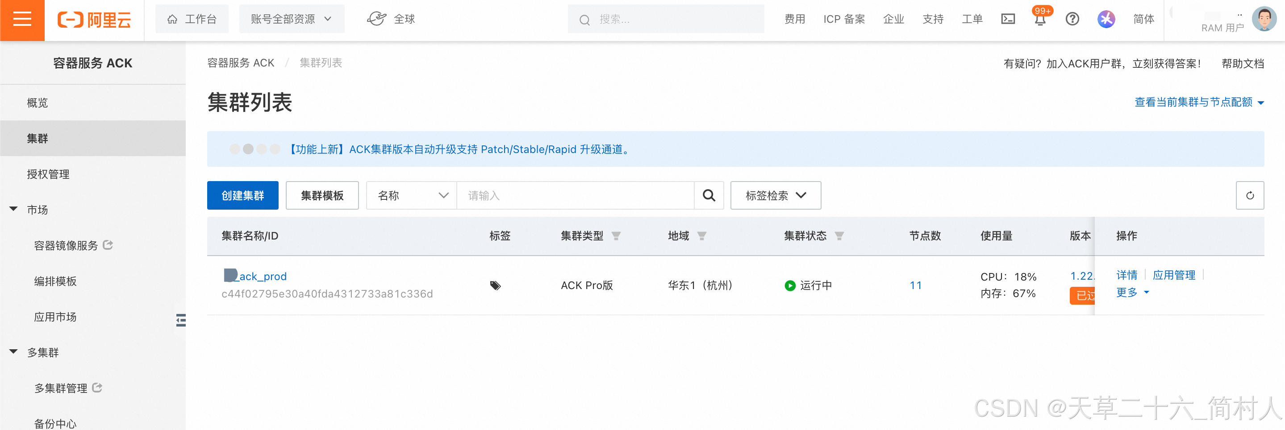
Task: Click the external link icon by 多集群管理
Action: (97, 388)
